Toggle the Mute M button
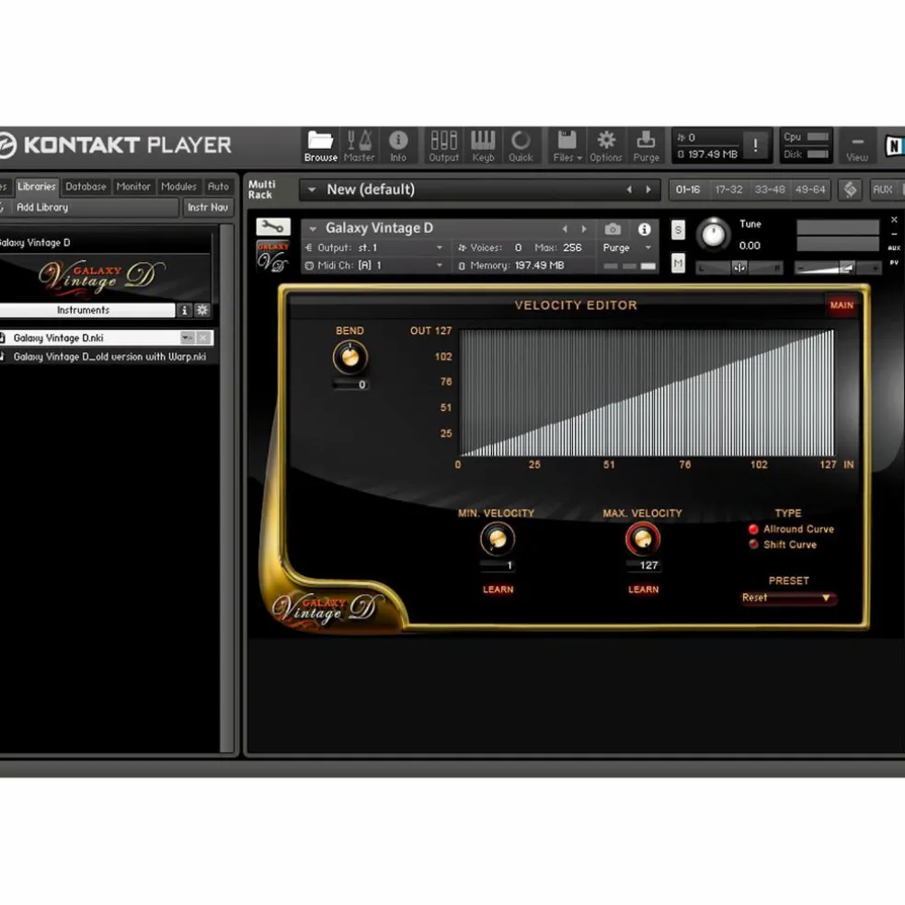 coord(678,264)
